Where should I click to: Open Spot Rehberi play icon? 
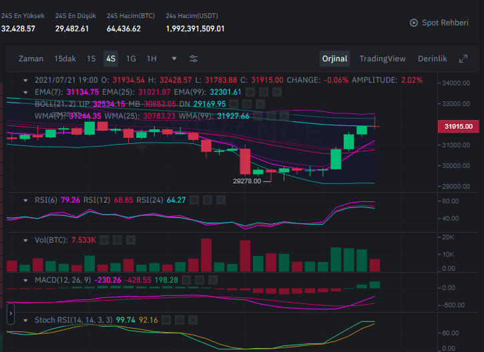click(414, 23)
